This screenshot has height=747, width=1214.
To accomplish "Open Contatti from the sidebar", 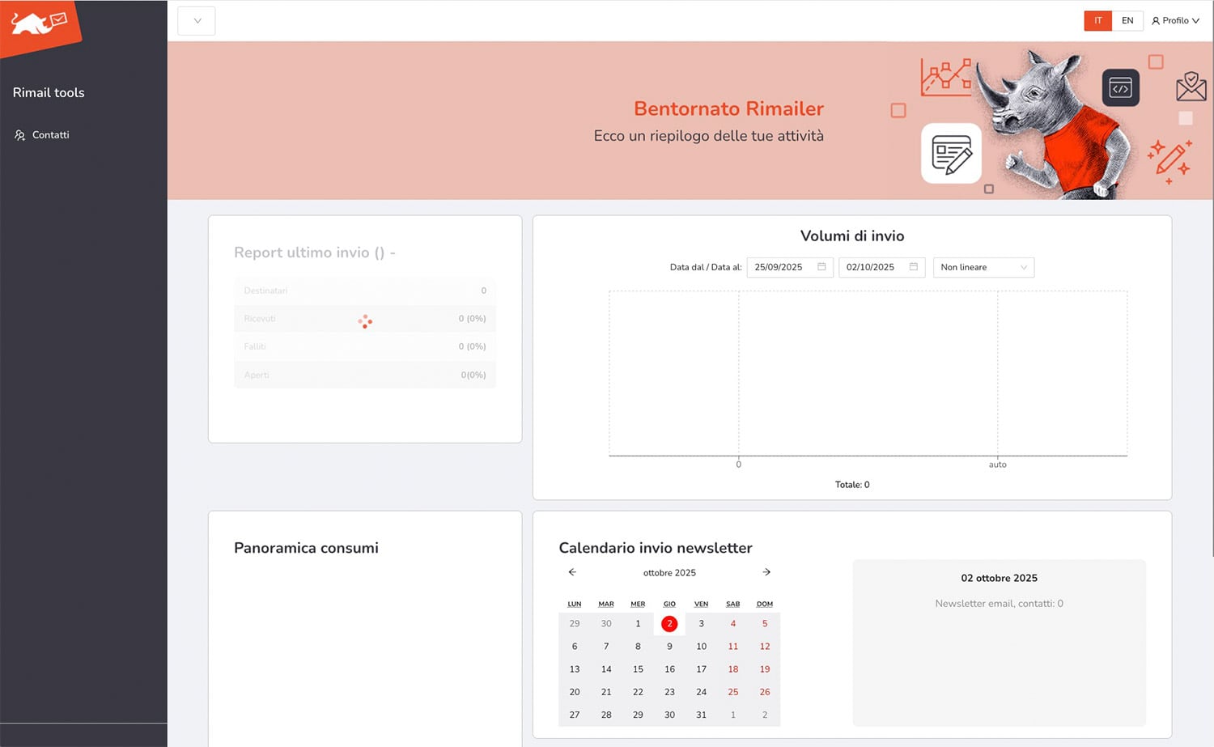I will tap(50, 135).
